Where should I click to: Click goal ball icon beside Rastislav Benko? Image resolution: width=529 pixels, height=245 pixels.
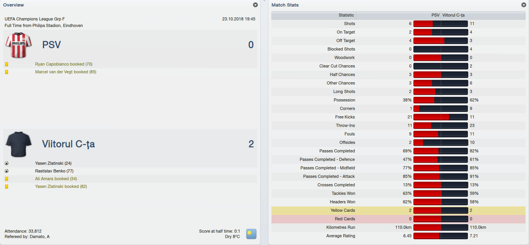(7, 171)
